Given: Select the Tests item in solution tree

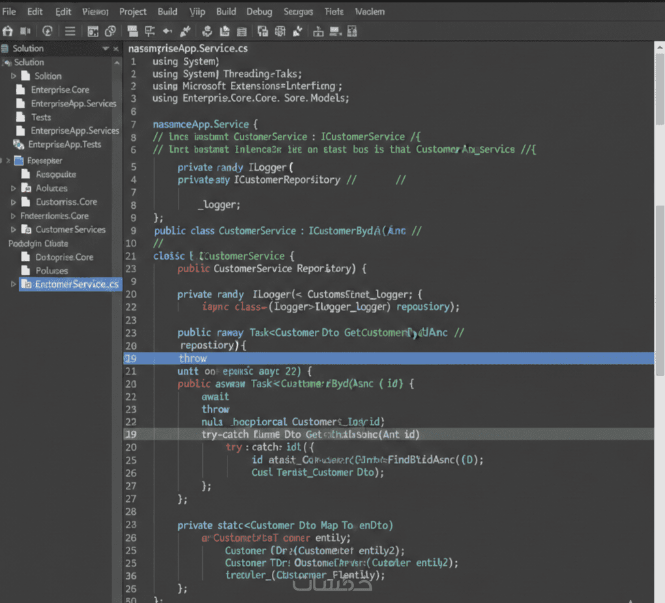Looking at the screenshot, I should pyautogui.click(x=41, y=117).
